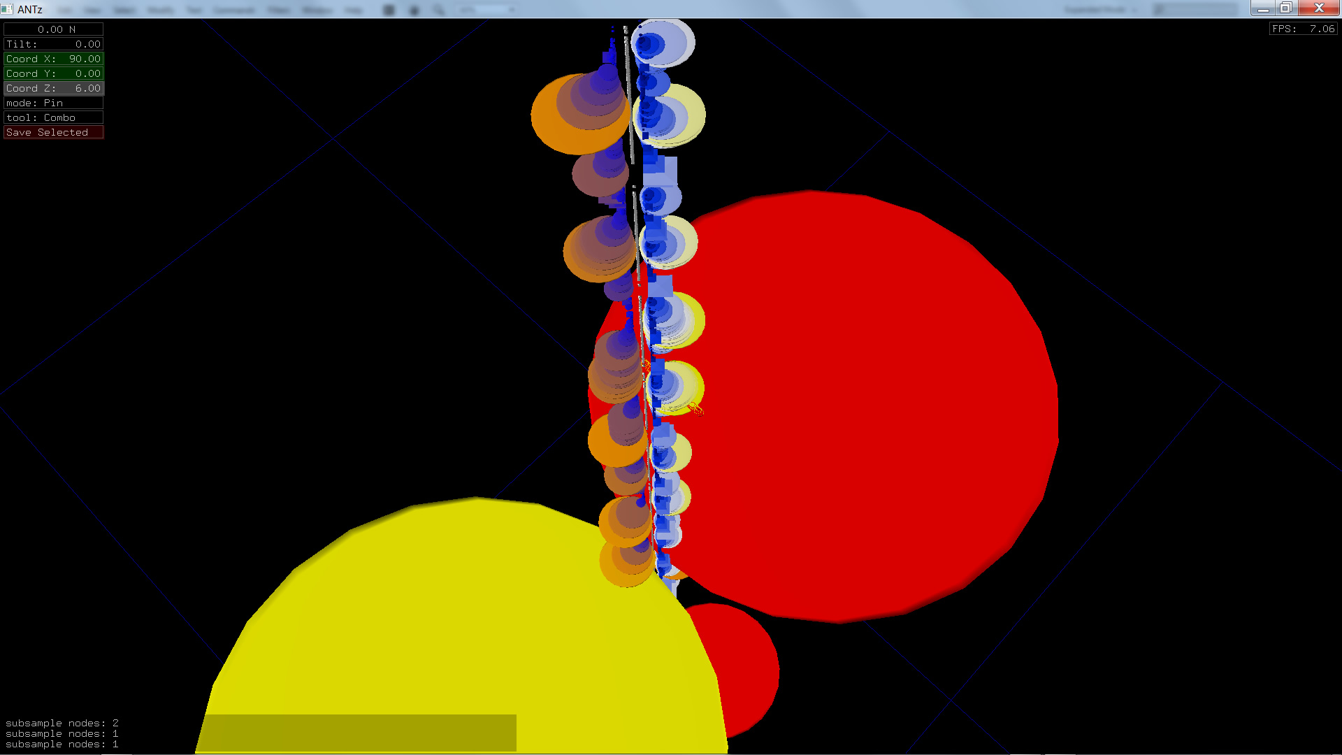Click the dark yellow rectangle on yellow sphere

[360, 732]
